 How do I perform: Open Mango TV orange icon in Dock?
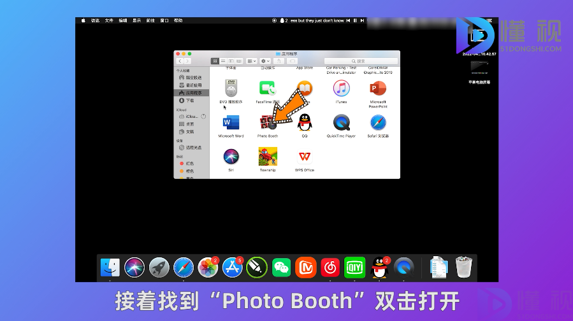click(306, 267)
